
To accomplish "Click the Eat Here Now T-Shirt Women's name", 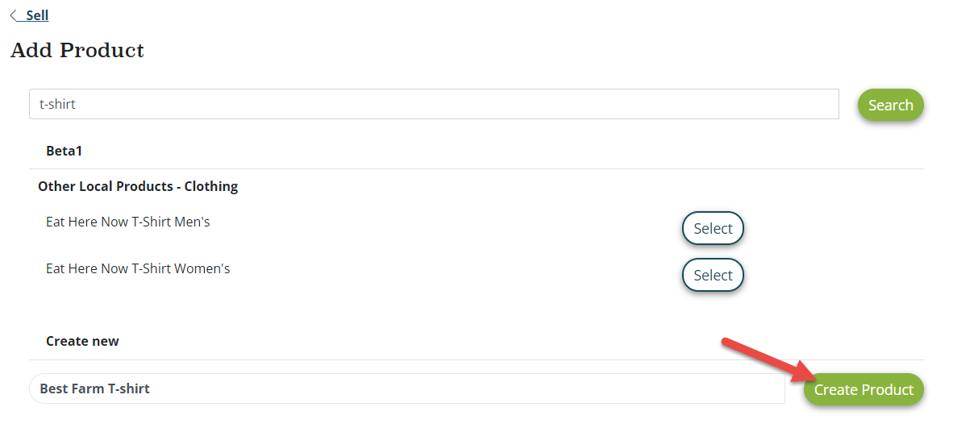I will (x=138, y=268).
